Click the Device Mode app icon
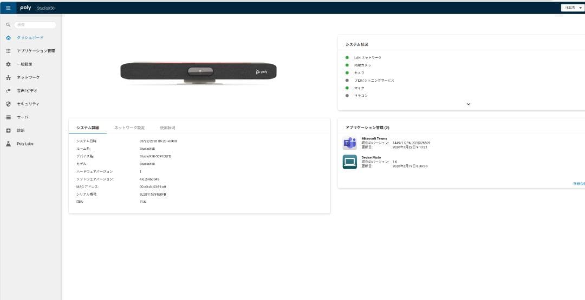This screenshot has width=585, height=300. coord(349,162)
